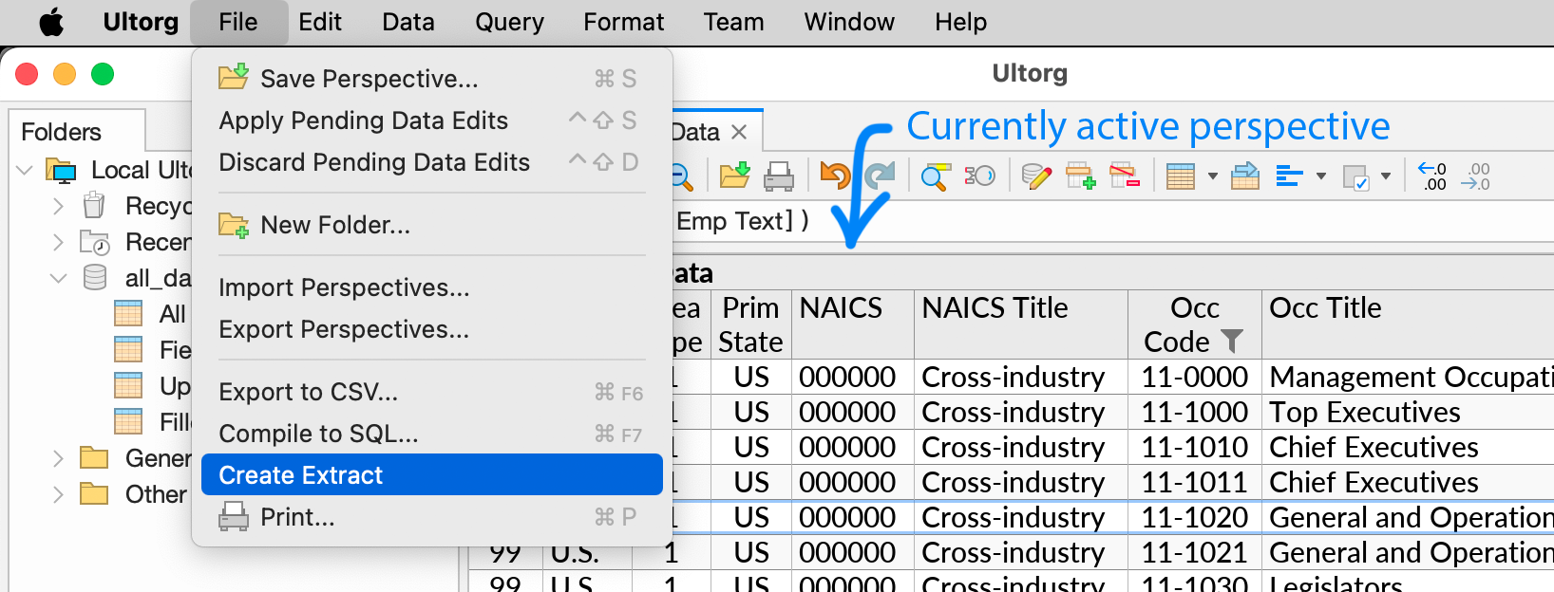Click the cell Top Executives
The width and height of the screenshot is (1554, 592).
coord(1408,412)
